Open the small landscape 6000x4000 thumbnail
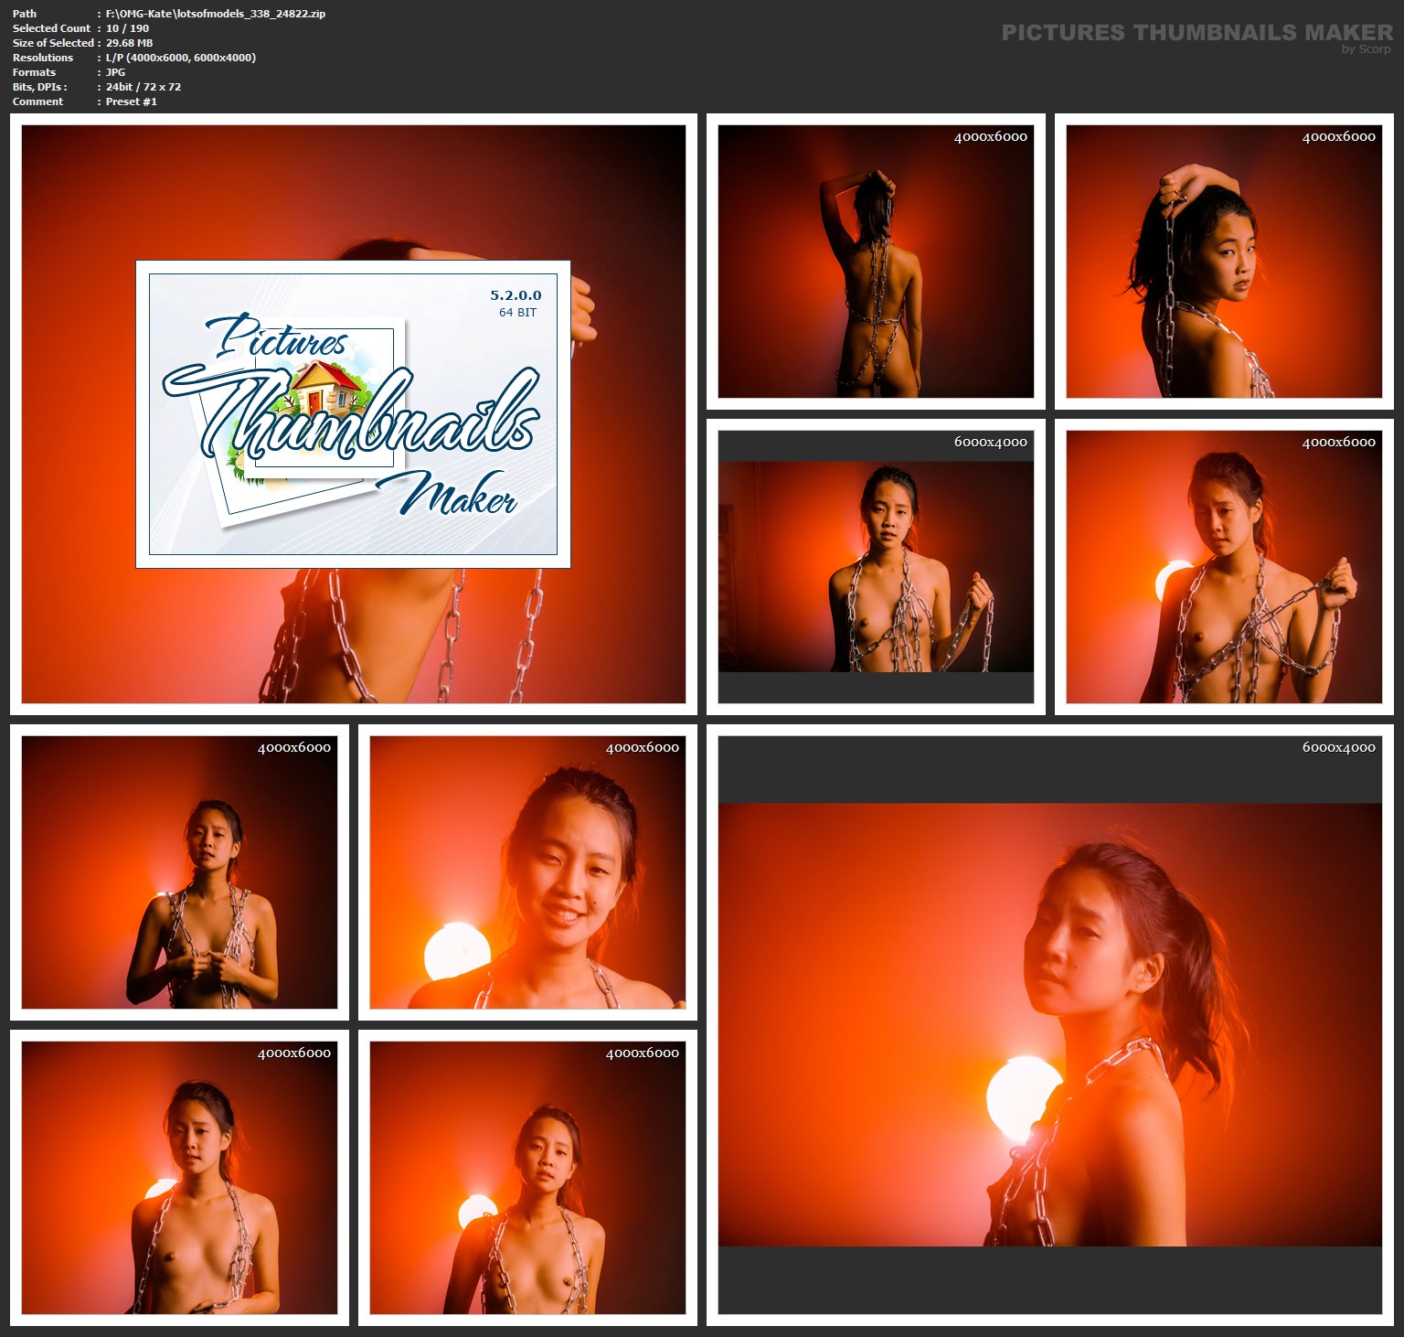 coord(876,567)
